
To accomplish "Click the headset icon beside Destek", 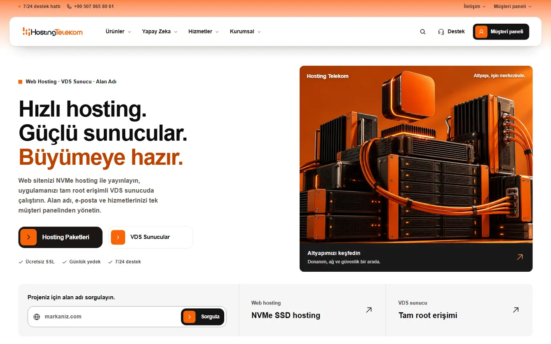I will (441, 32).
